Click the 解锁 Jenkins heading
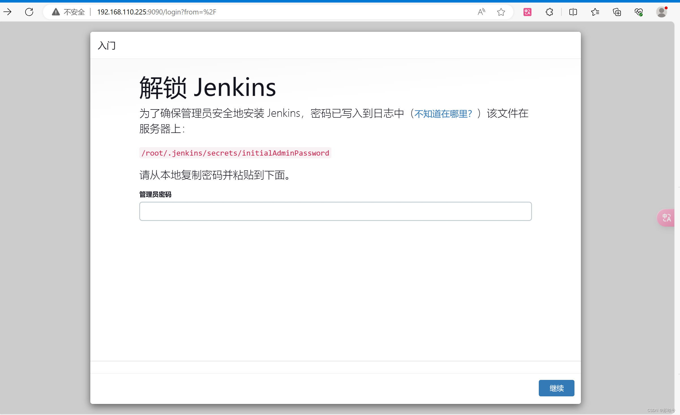This screenshot has width=680, height=415. coord(207,87)
